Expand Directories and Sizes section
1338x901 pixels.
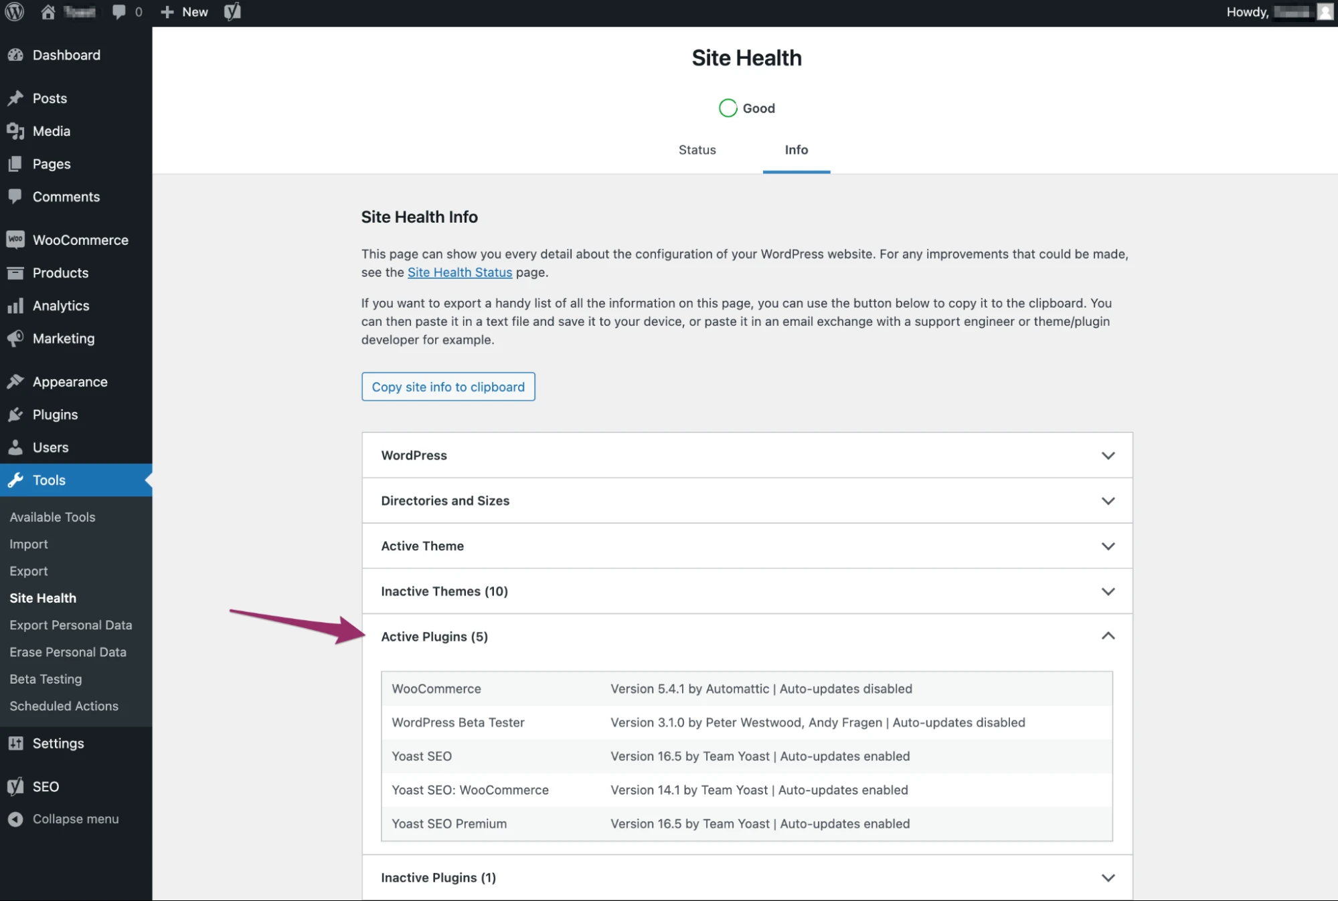coord(747,501)
